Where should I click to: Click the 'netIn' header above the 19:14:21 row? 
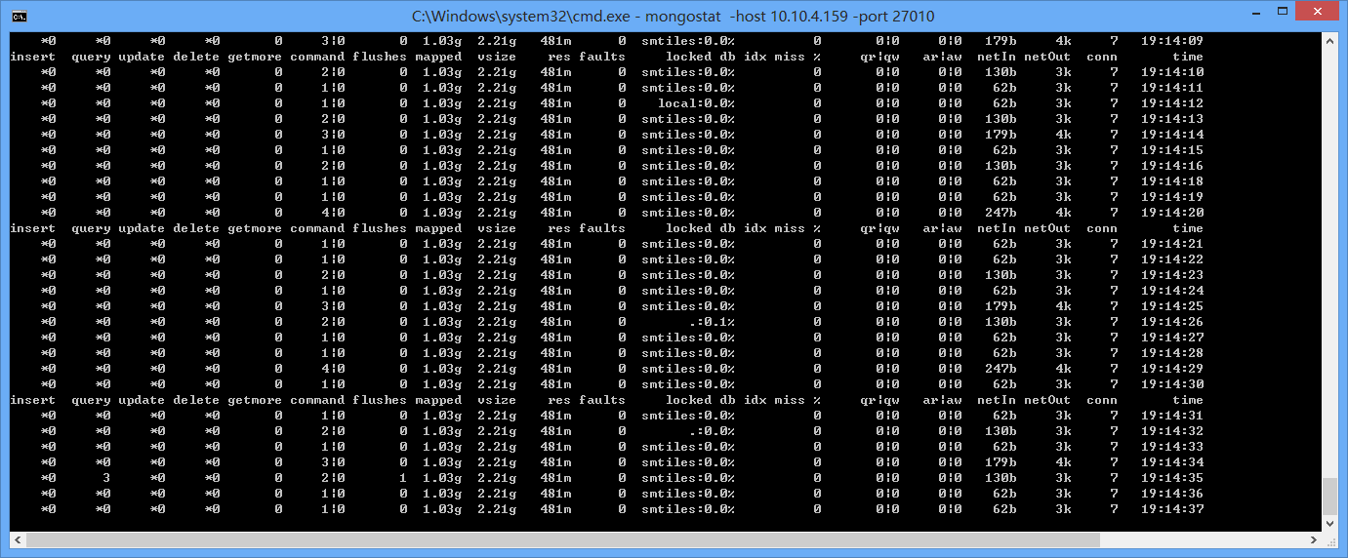(x=997, y=228)
